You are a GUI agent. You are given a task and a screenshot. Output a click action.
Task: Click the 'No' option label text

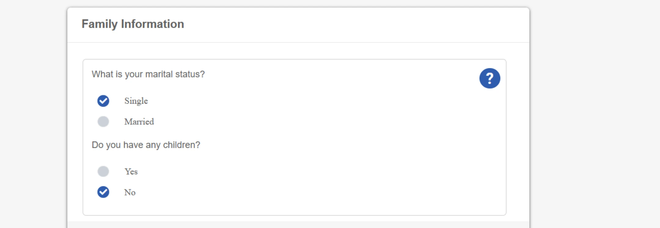(x=130, y=192)
